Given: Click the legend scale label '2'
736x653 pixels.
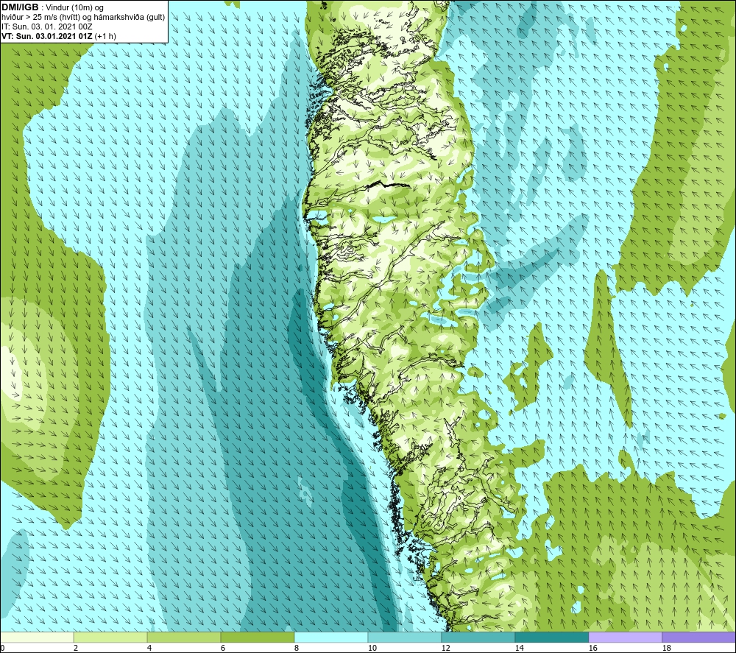Looking at the screenshot, I should (76, 648).
